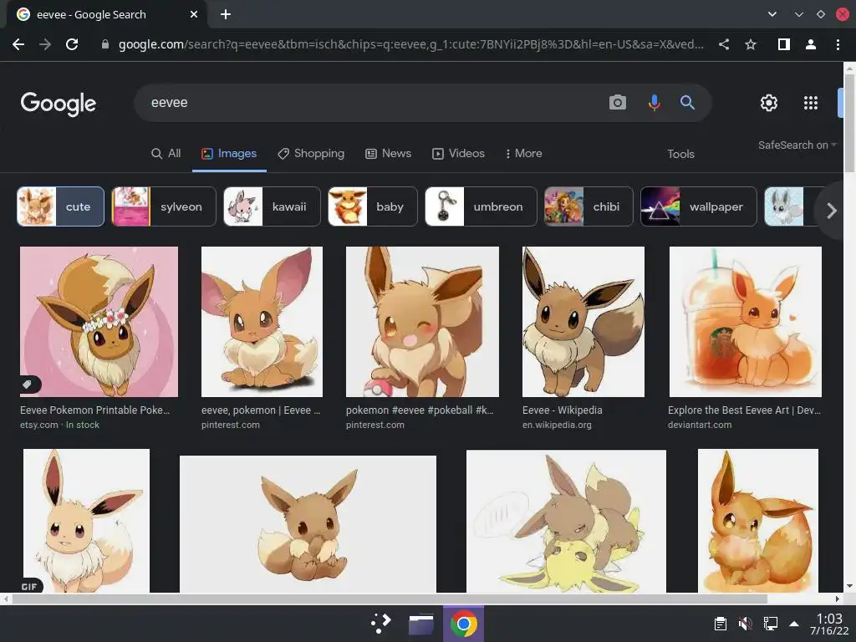Open the orange watercolor Eevee image
This screenshot has height=642, width=856.
[757, 520]
